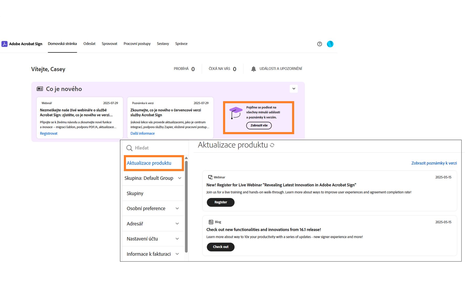The width and height of the screenshot is (465, 288).
Task: Click the Adobe Acrobat Sign logo icon
Action: click(x=4, y=44)
